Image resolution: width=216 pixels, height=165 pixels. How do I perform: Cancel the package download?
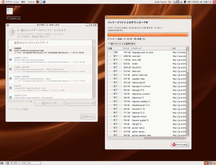pyautogui.click(x=180, y=145)
